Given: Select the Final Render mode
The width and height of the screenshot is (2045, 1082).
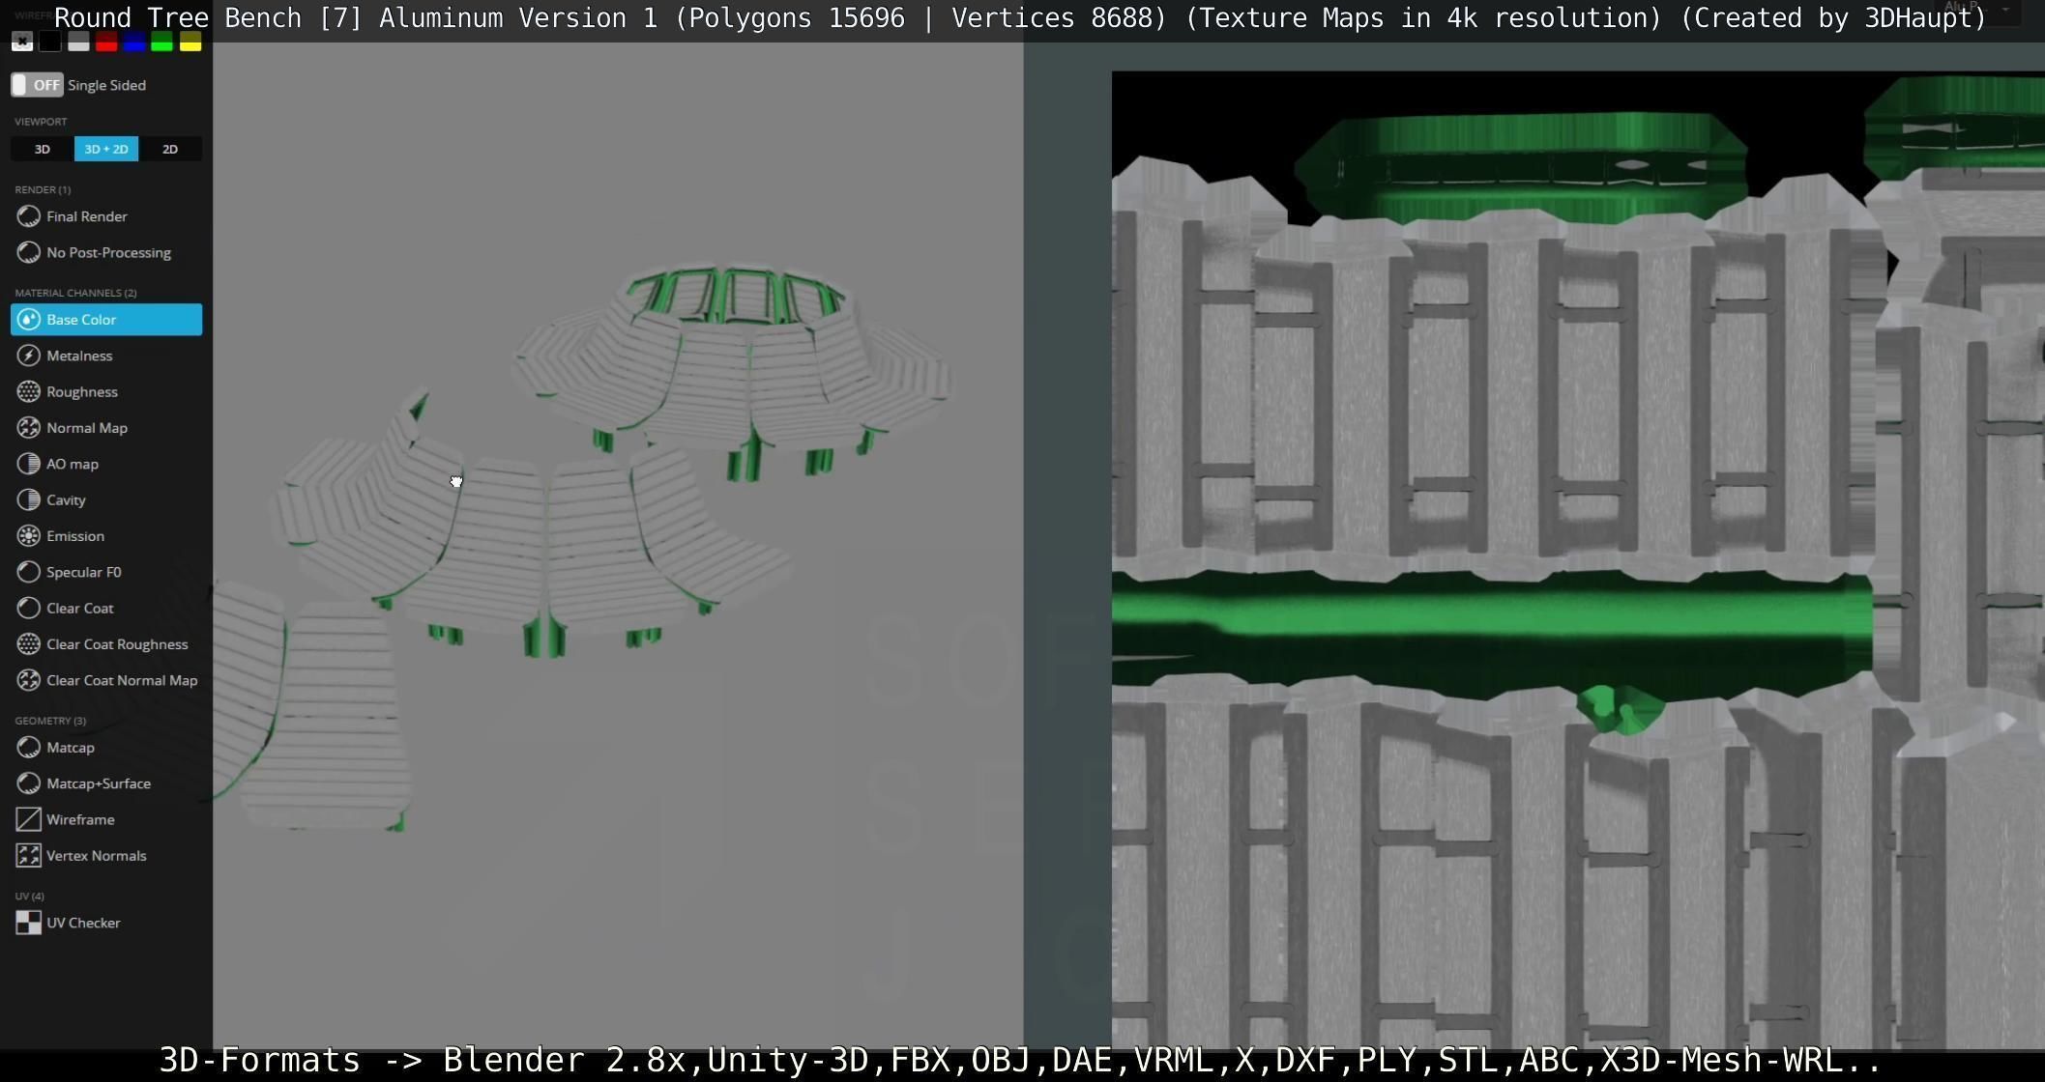Looking at the screenshot, I should coord(86,216).
